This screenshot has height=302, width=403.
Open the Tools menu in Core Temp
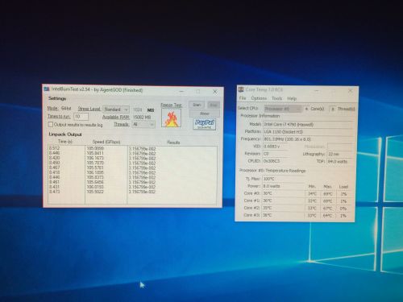point(276,98)
